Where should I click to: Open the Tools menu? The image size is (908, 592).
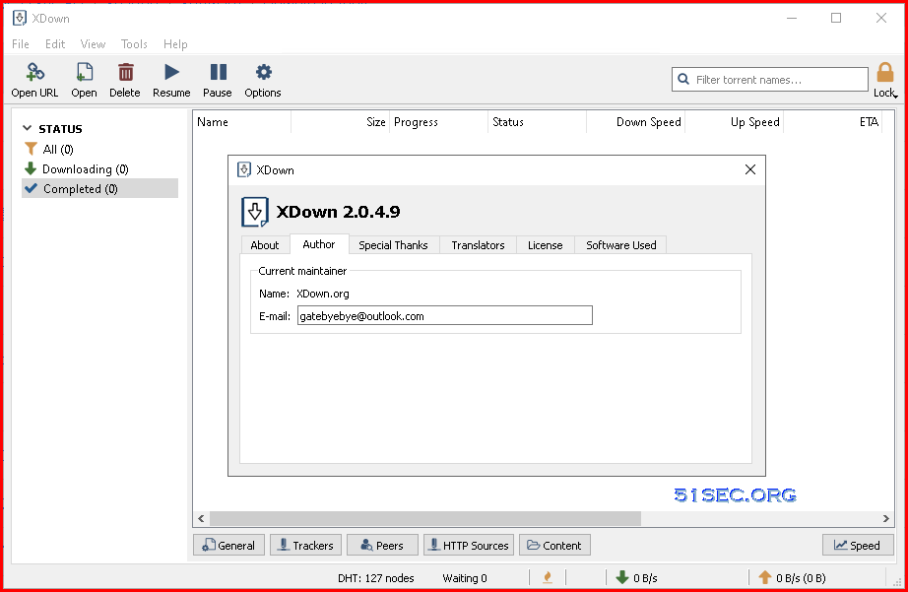point(134,44)
